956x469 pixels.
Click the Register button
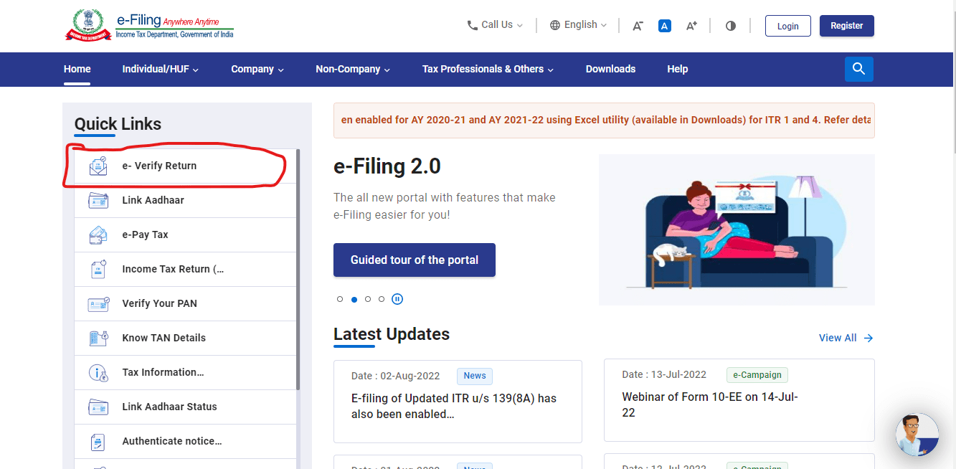tap(847, 26)
